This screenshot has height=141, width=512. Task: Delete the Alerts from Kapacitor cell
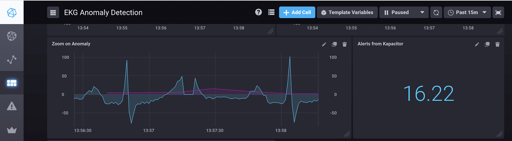click(497, 44)
